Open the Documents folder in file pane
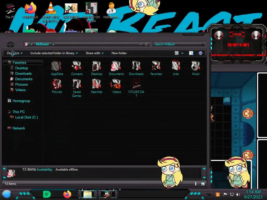The image size is (267, 200). pos(116,68)
